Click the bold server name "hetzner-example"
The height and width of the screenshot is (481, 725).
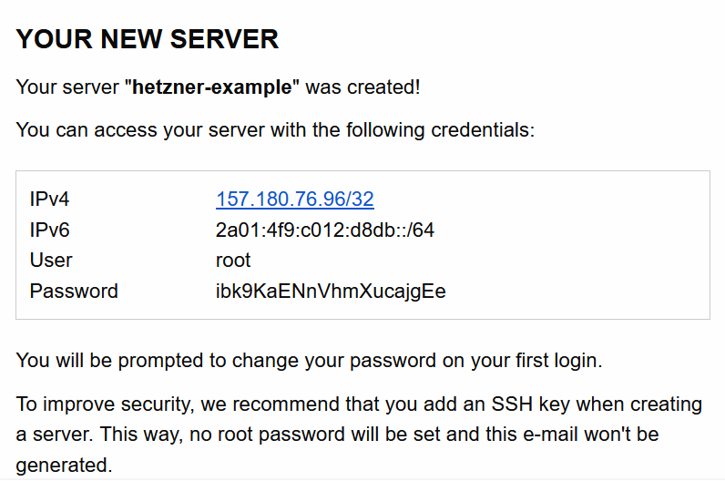(216, 88)
